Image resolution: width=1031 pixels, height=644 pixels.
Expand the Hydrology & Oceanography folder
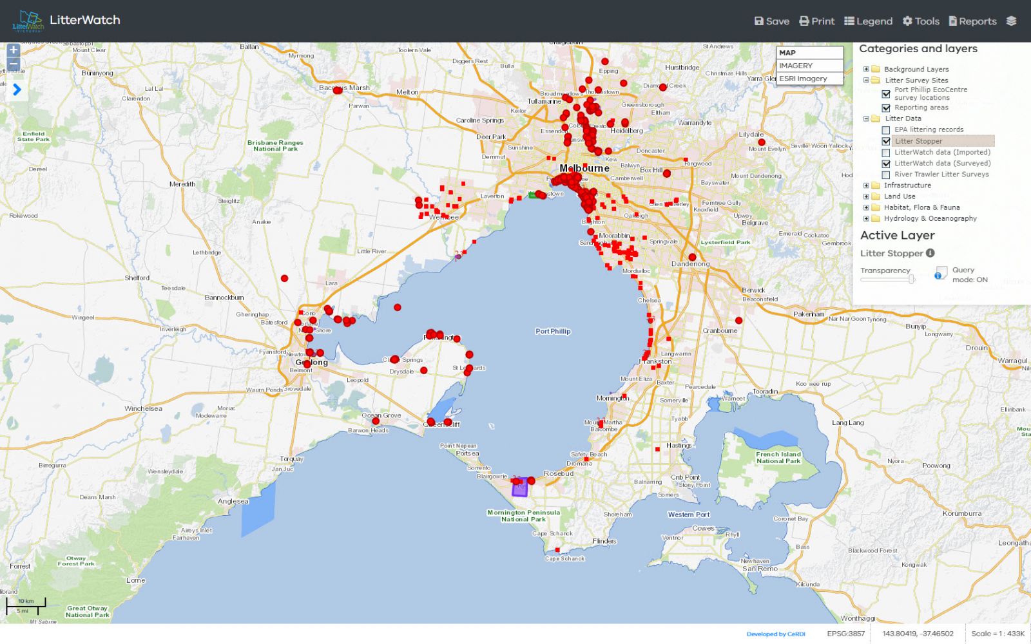coord(866,218)
